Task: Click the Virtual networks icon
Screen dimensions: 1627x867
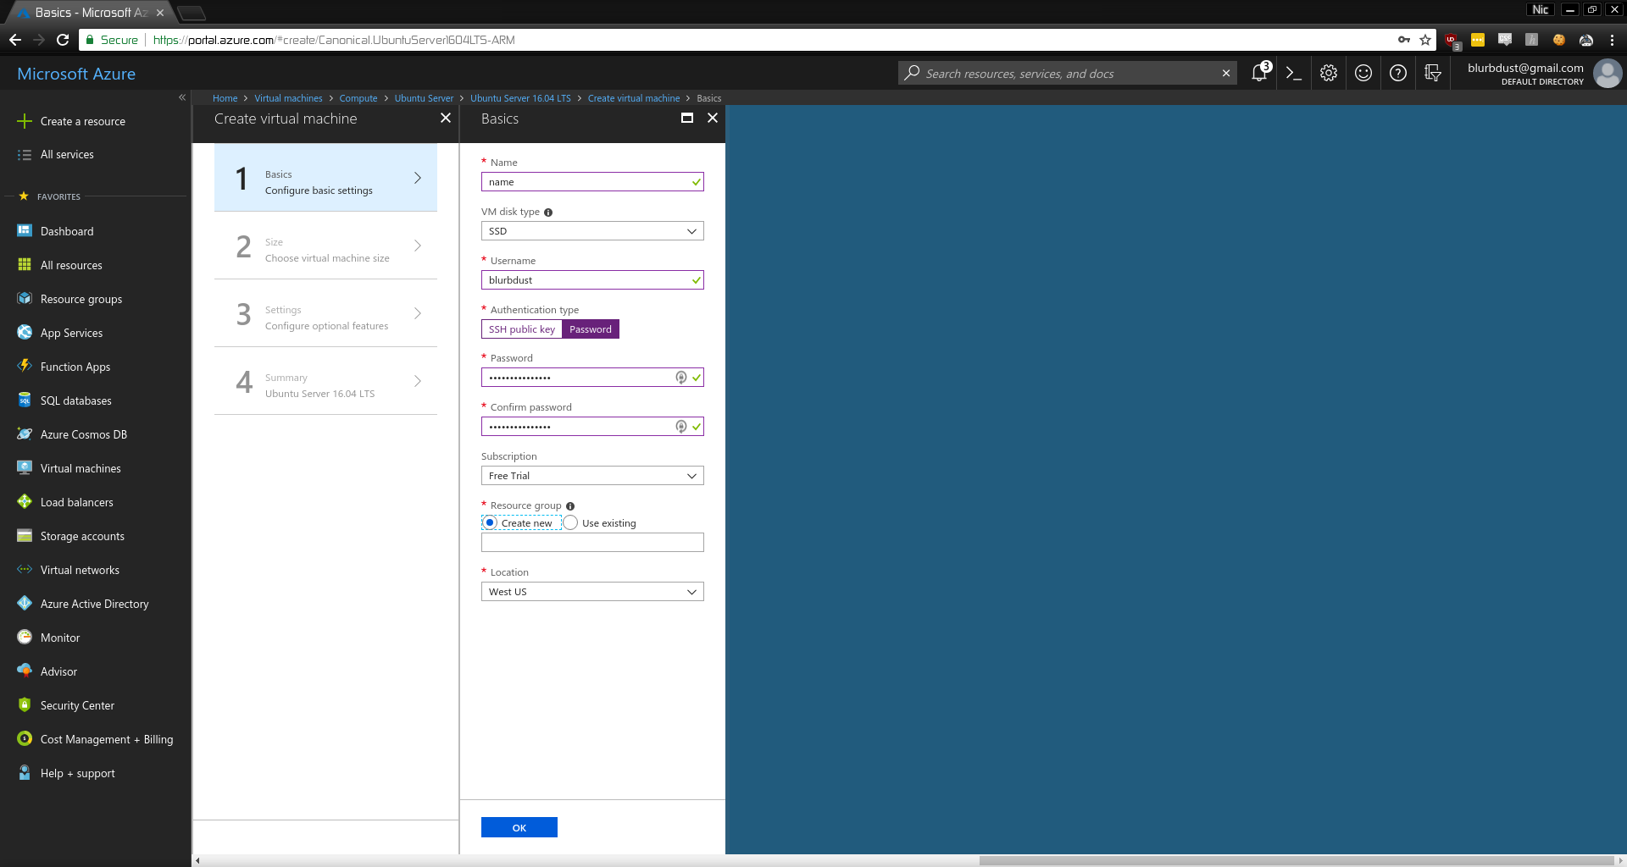Action: coord(25,570)
